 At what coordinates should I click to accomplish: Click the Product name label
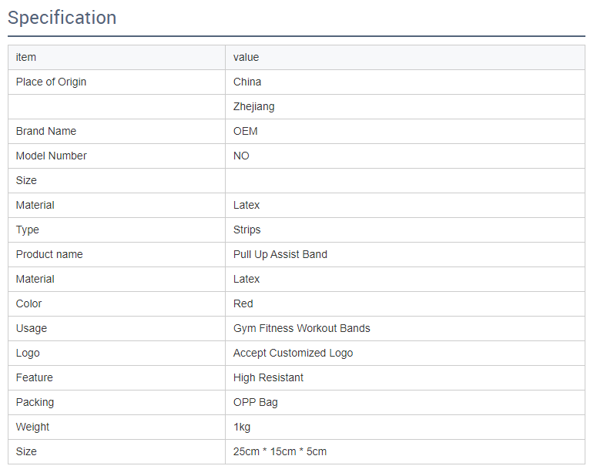coord(49,254)
